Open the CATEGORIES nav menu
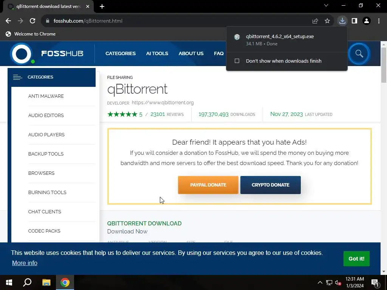The width and height of the screenshot is (387, 290). coord(121,54)
